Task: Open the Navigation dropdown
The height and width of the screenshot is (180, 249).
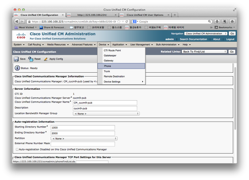Action: coord(206,34)
